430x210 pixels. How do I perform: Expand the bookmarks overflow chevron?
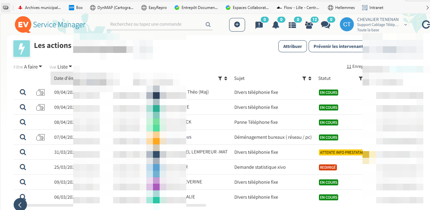pos(427,7)
